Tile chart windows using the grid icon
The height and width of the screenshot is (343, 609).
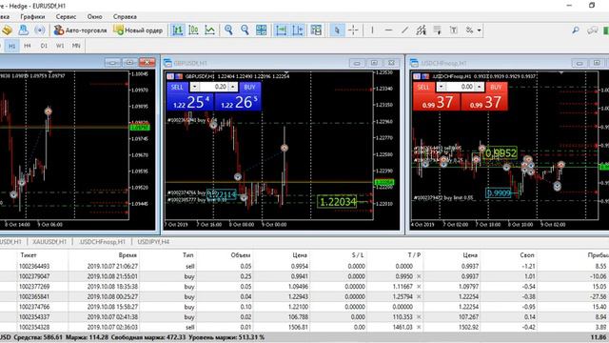pos(262,30)
